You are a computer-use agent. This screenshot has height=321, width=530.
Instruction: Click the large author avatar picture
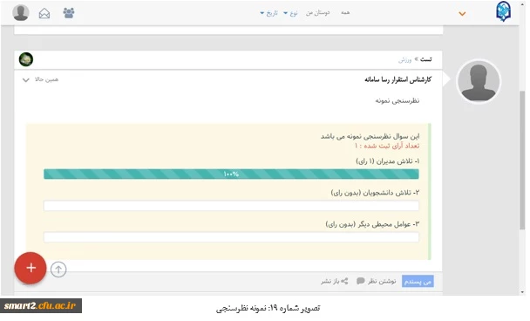(479, 81)
